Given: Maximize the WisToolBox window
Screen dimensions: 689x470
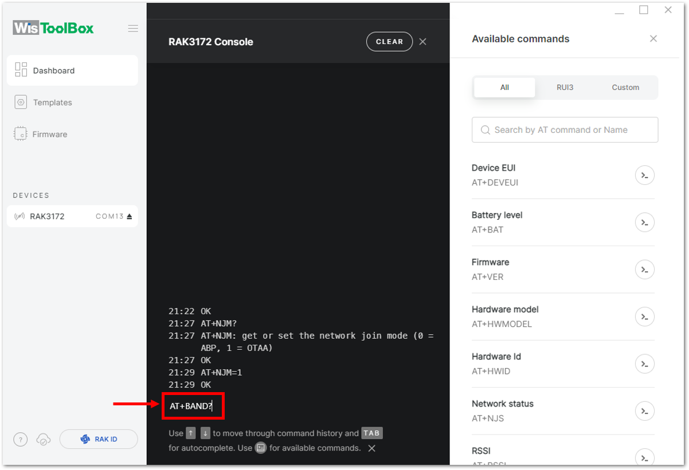Looking at the screenshot, I should [x=644, y=10].
